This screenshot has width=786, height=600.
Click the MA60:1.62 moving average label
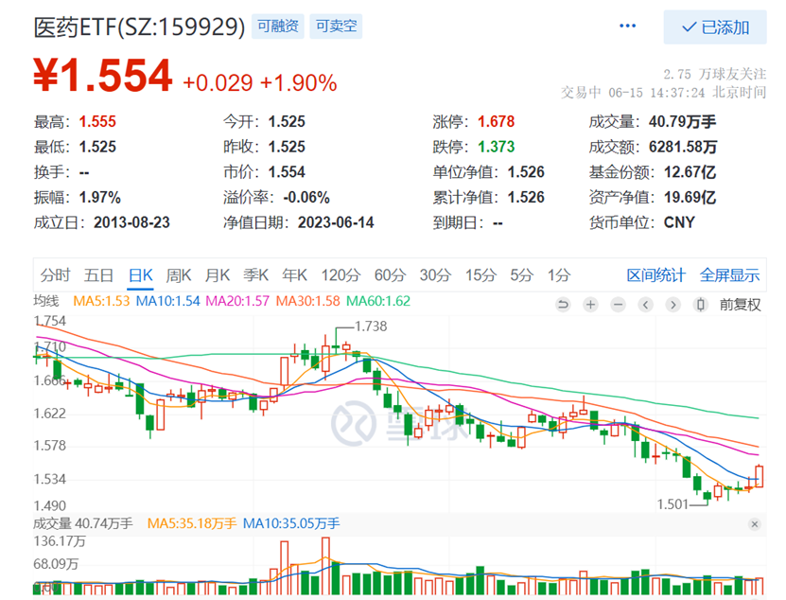378,301
